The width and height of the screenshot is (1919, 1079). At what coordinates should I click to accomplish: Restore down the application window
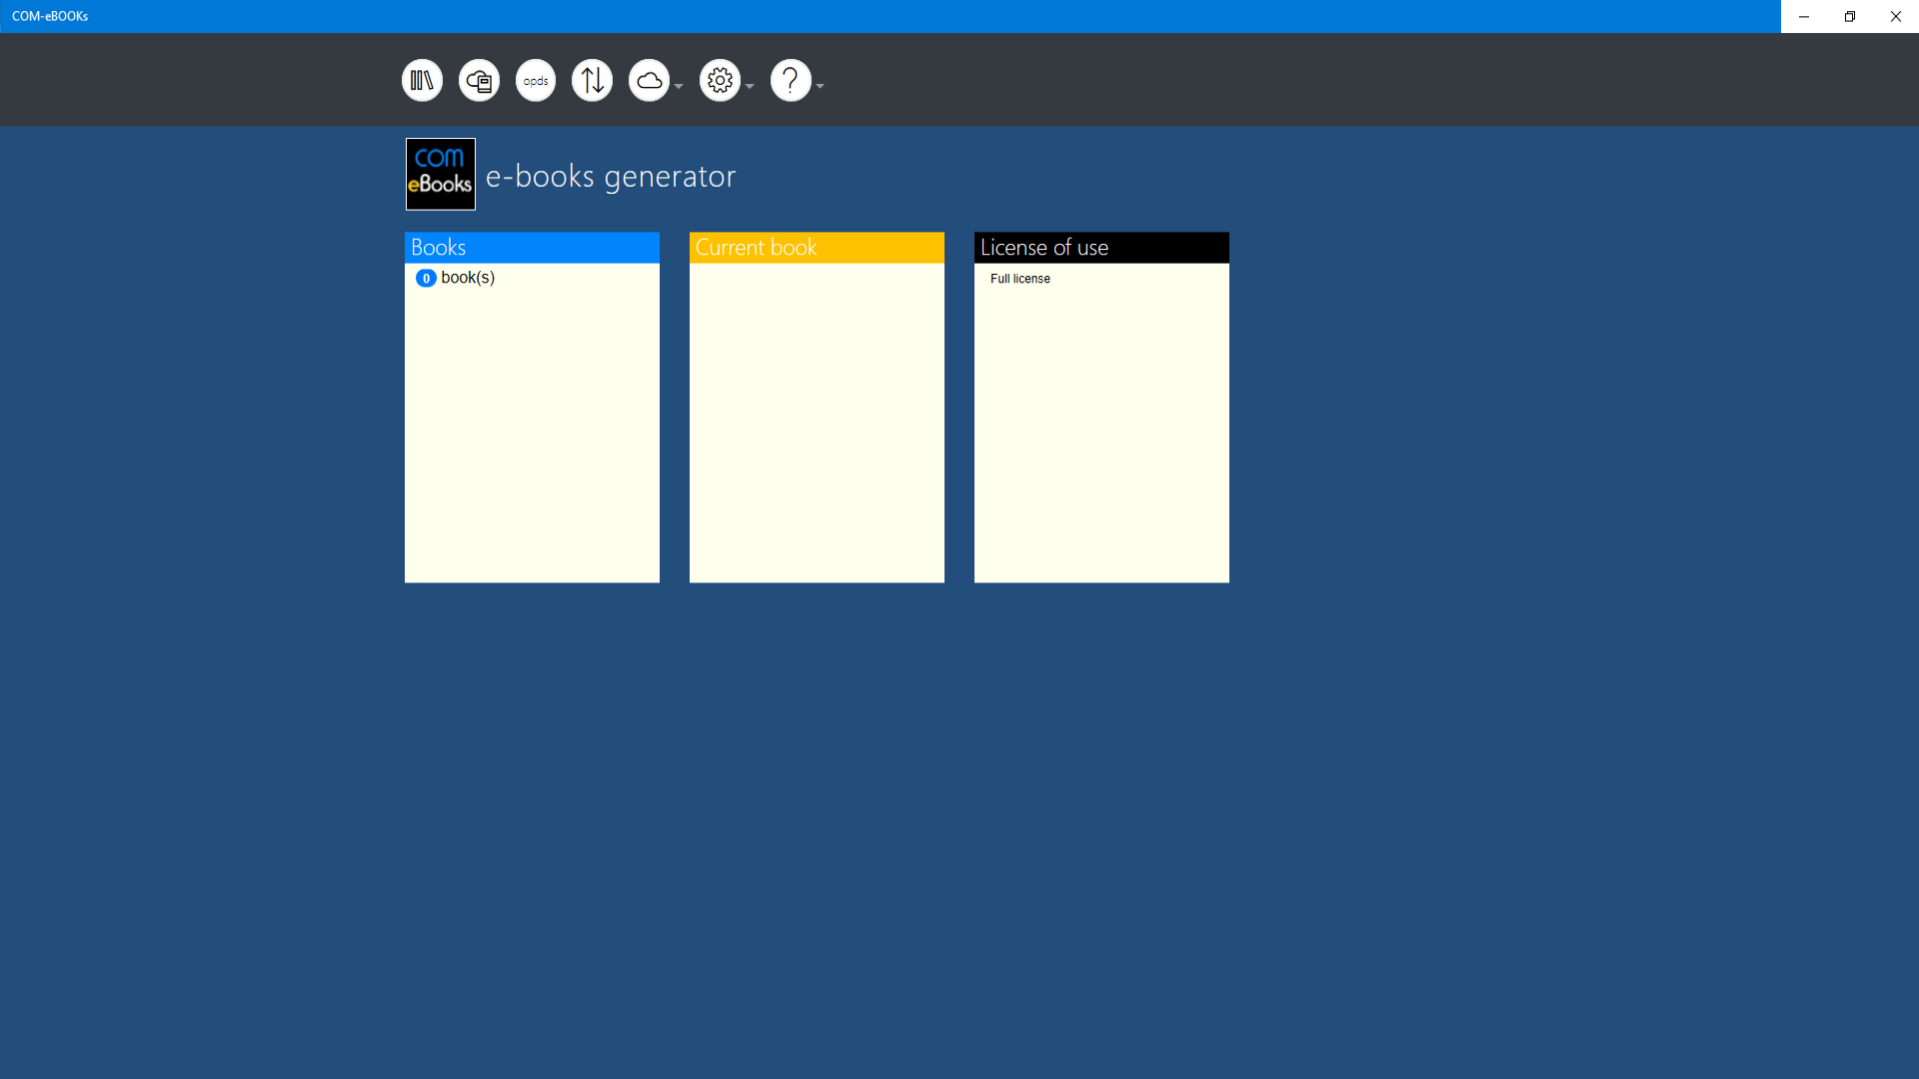pyautogui.click(x=1849, y=16)
